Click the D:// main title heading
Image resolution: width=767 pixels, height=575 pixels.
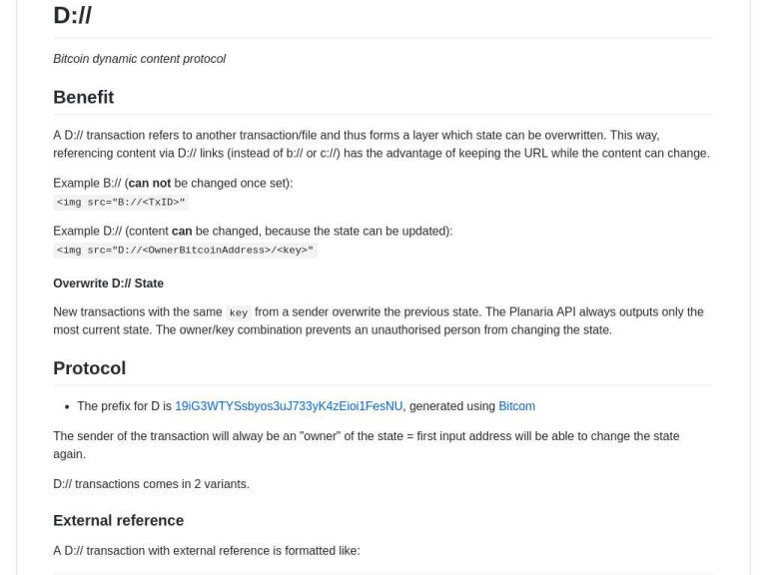[x=73, y=15]
